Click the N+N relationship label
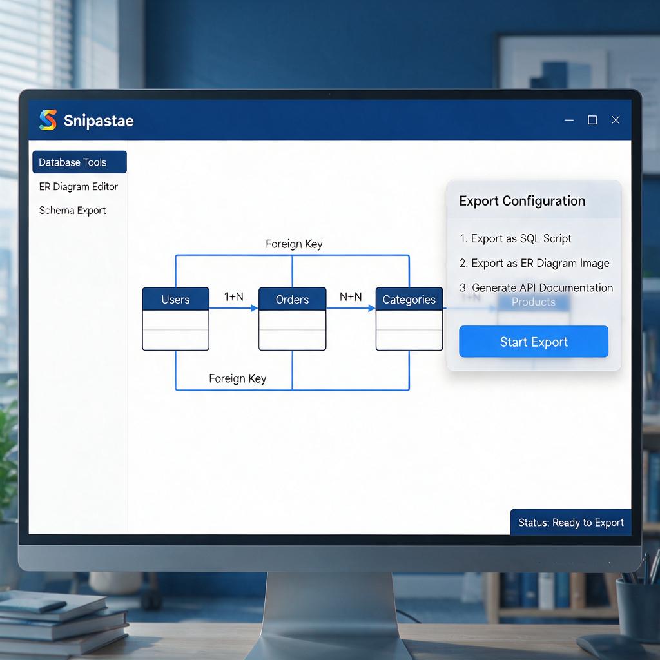660x660 pixels. (351, 296)
